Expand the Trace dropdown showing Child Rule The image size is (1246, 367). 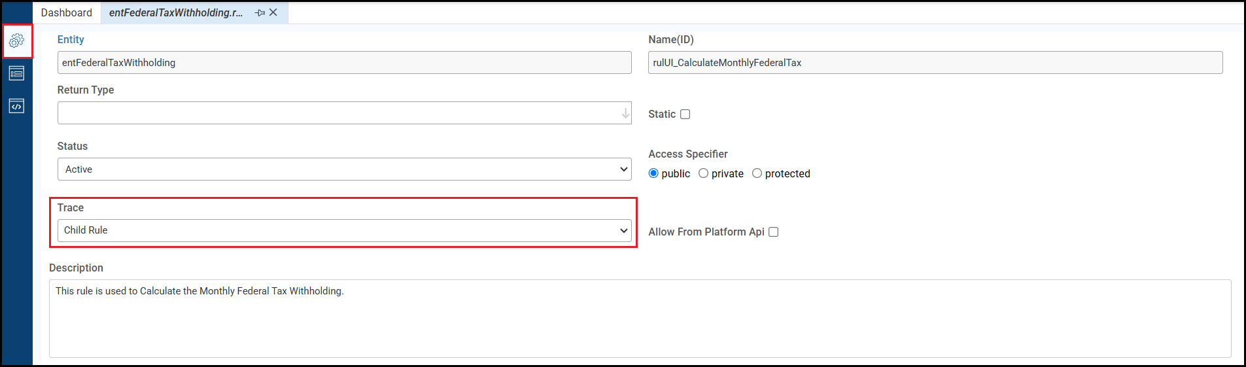click(344, 230)
